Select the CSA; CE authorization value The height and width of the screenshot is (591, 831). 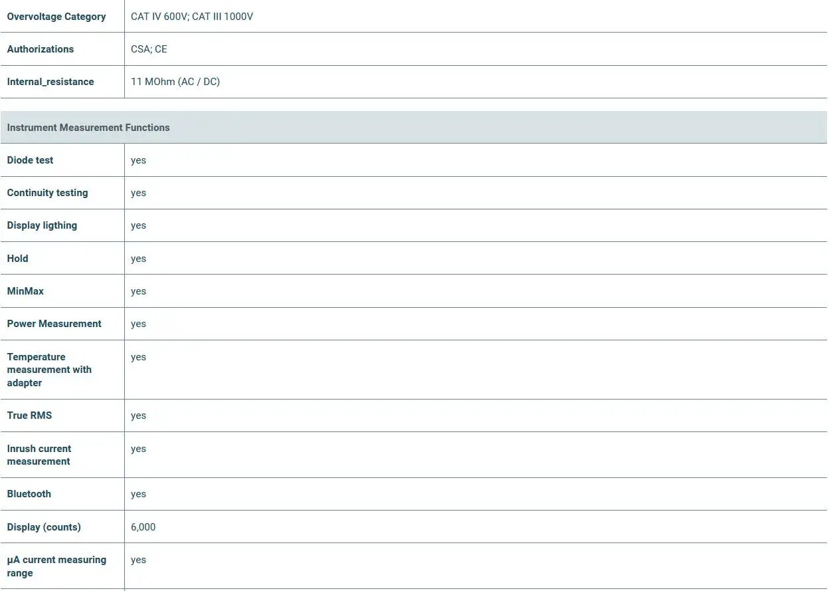coord(149,49)
